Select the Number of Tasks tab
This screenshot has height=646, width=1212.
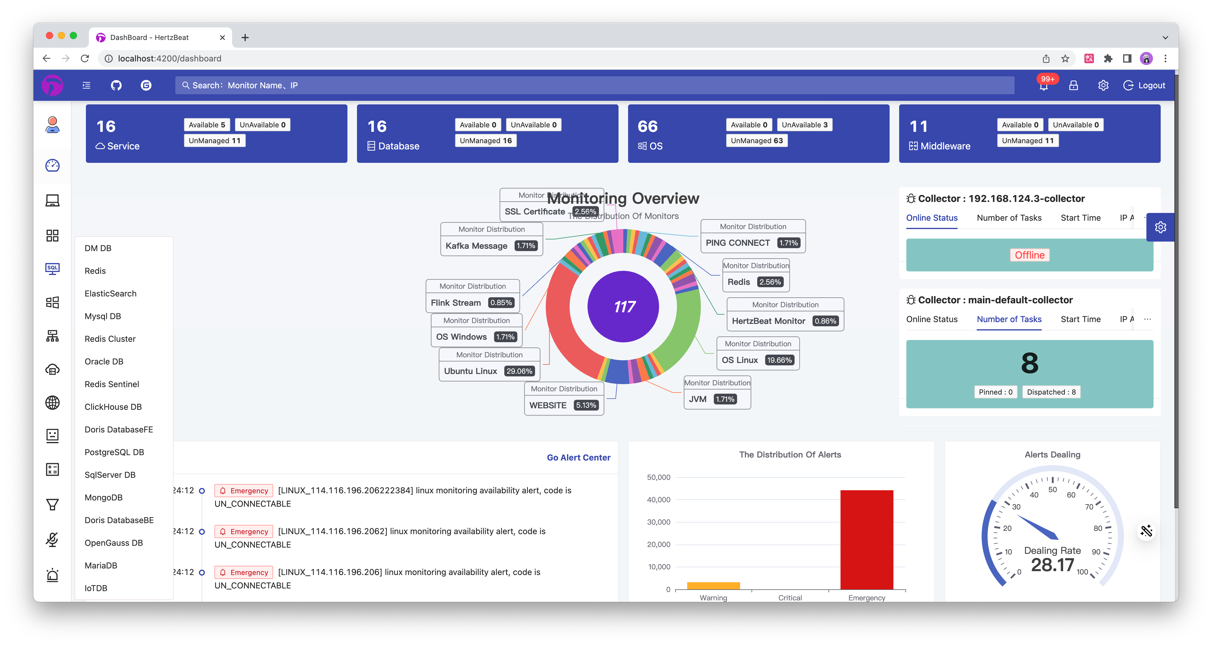(1008, 319)
